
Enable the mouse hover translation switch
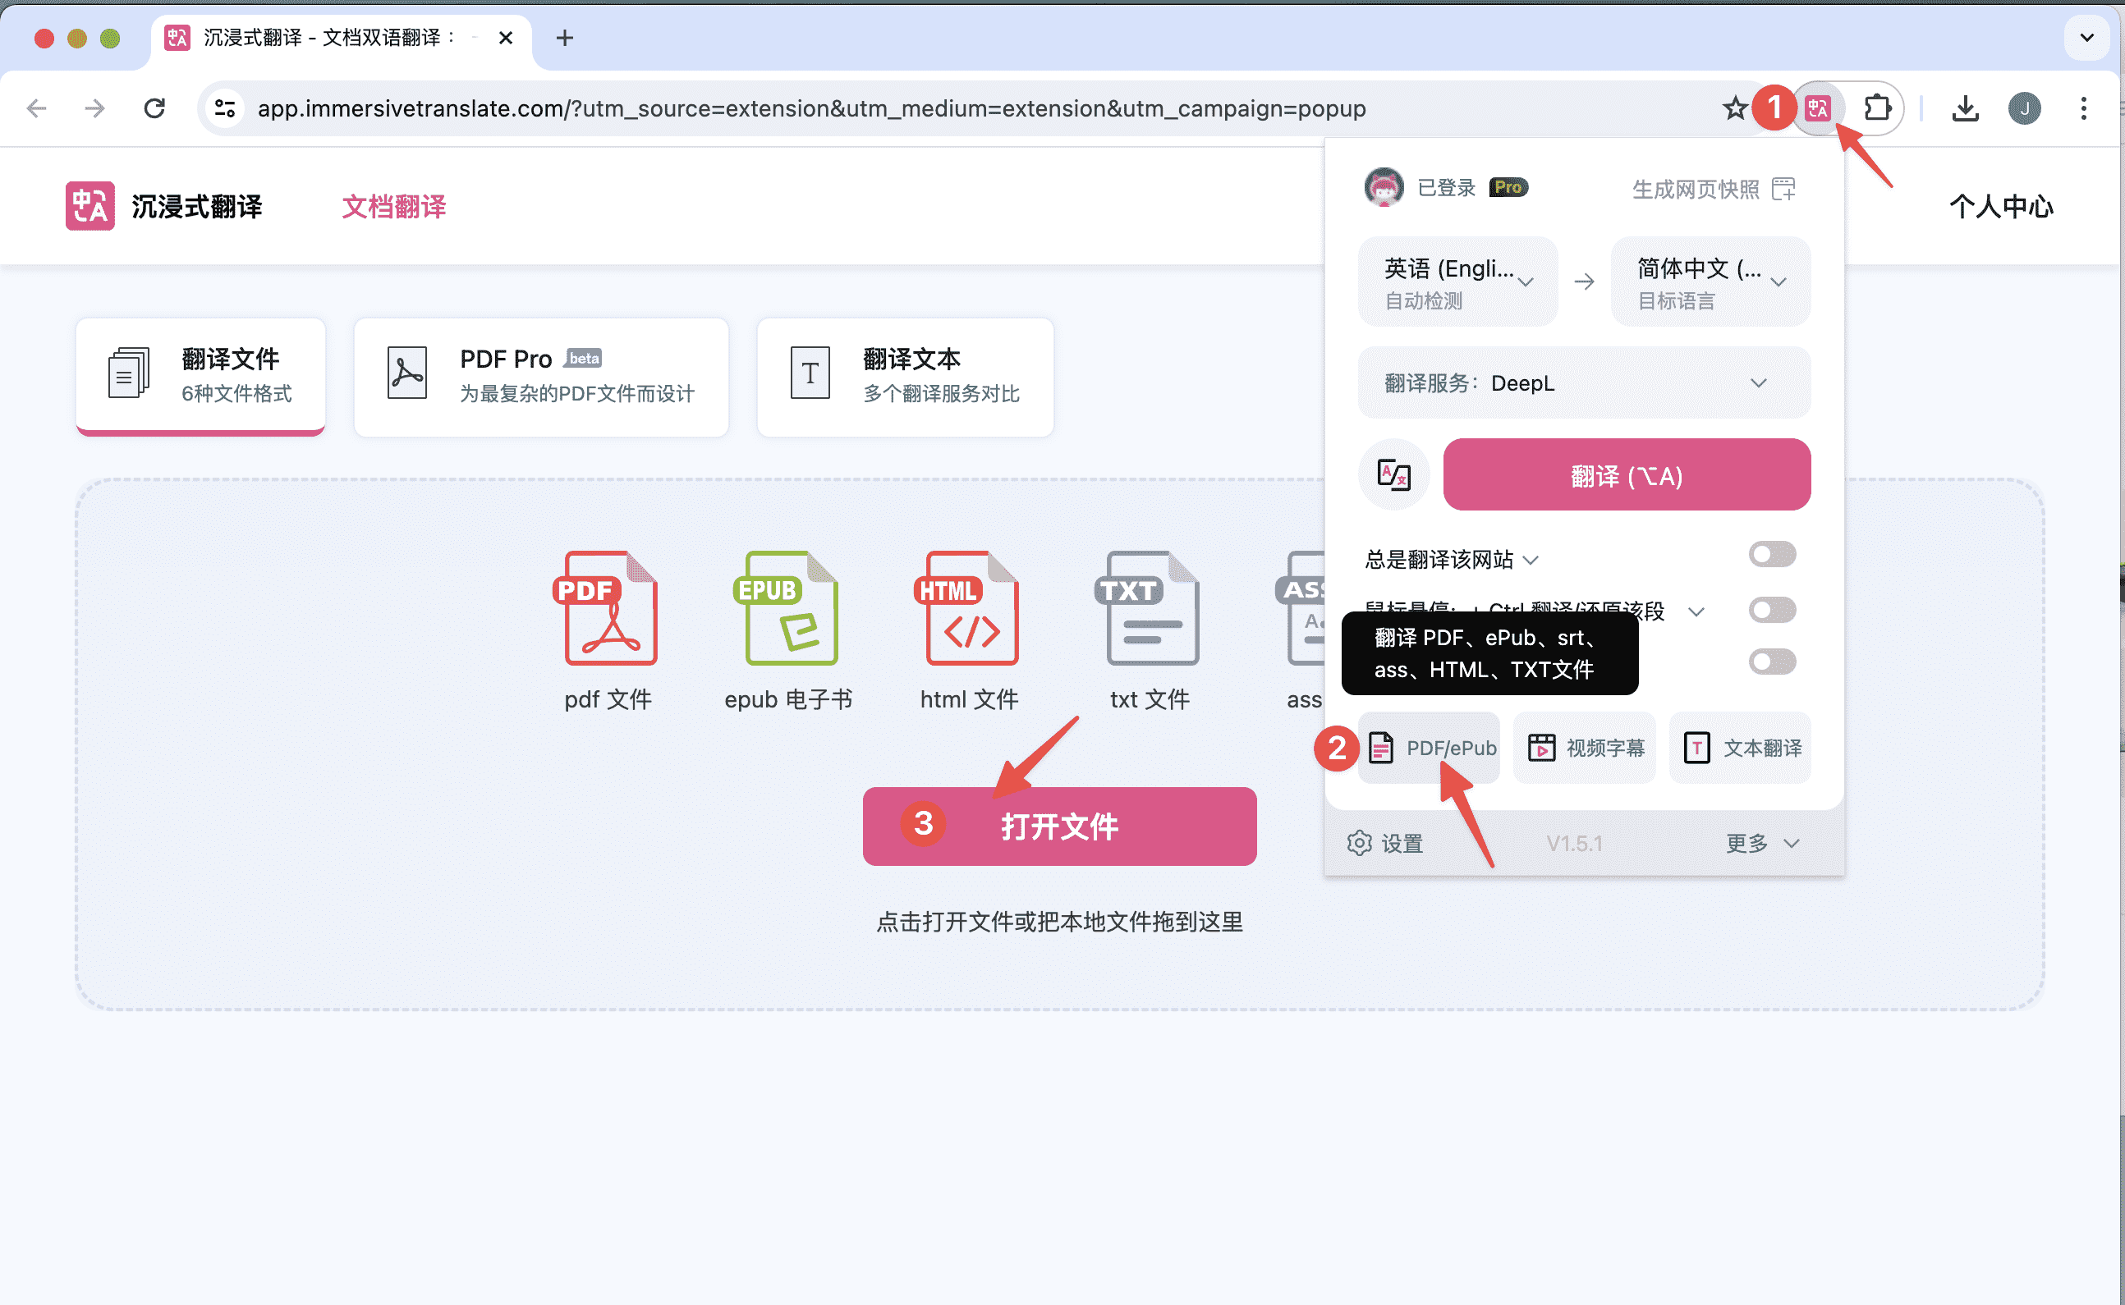[1772, 610]
